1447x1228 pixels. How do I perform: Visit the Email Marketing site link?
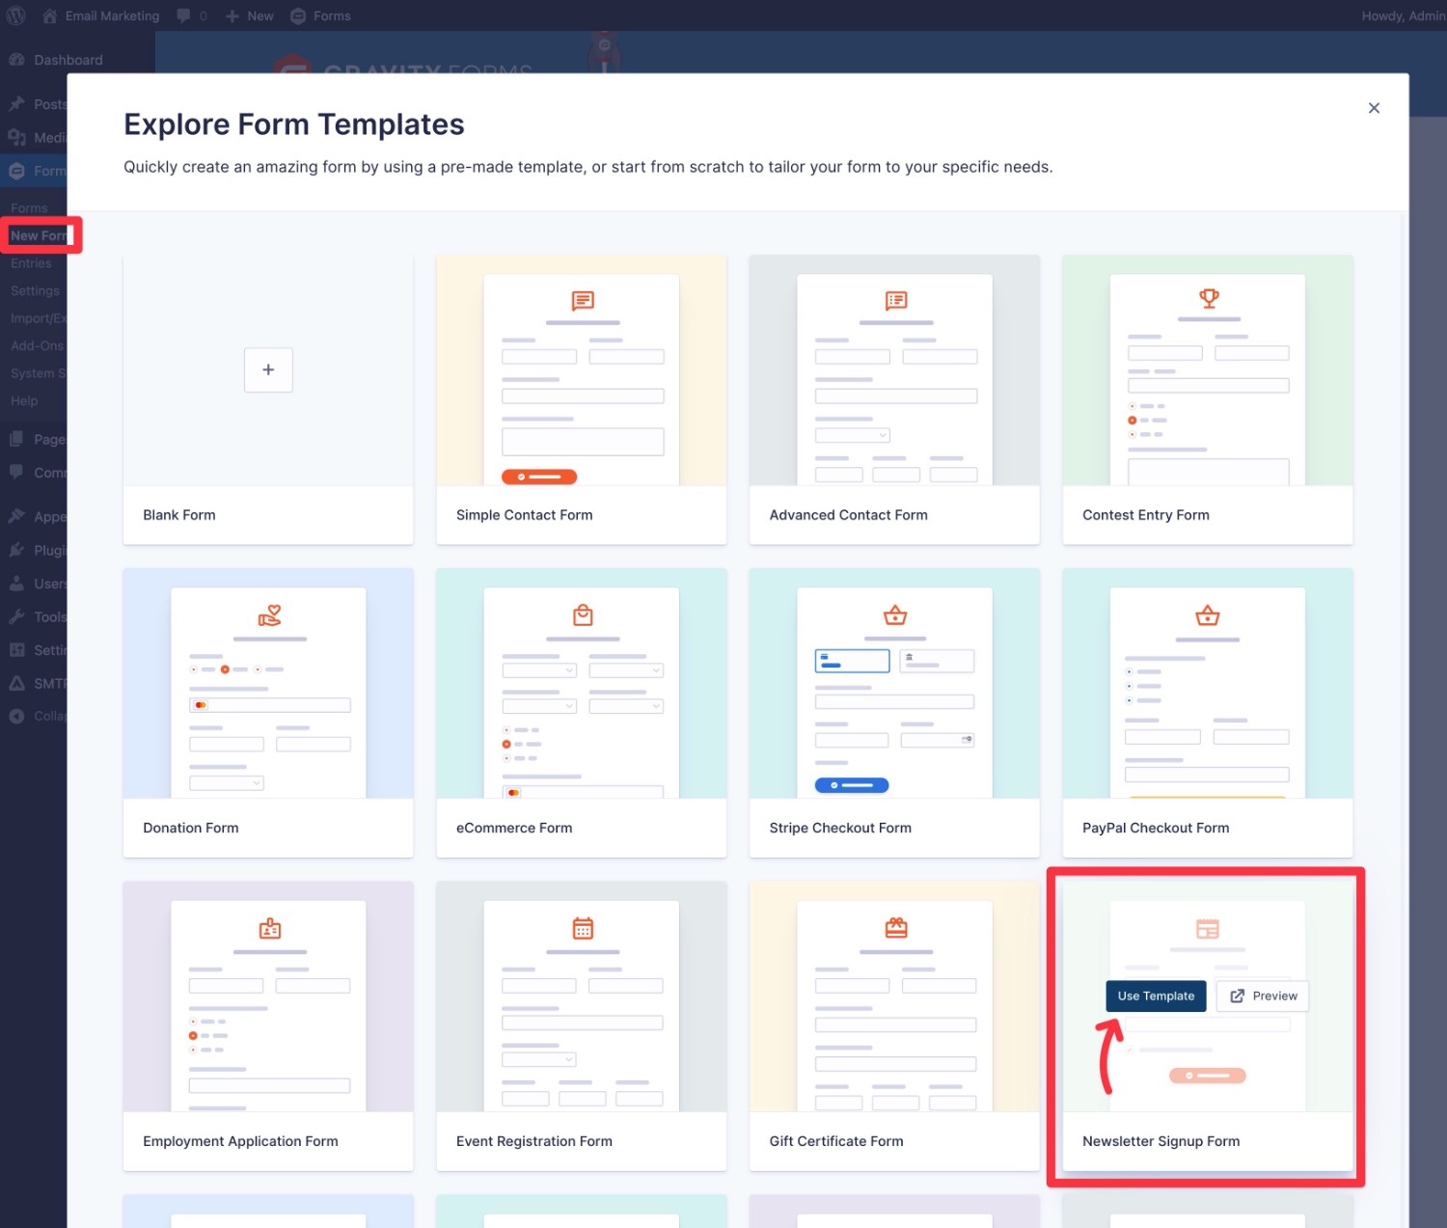point(101,15)
